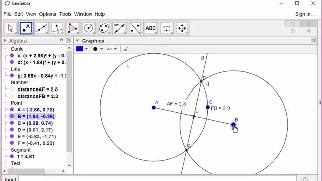Expand the Algebra panel style bar
The width and height of the screenshot is (322, 181).
5,41
